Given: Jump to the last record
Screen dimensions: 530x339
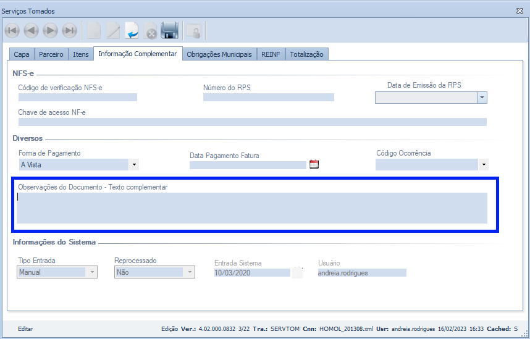Looking at the screenshot, I should click(x=70, y=30).
